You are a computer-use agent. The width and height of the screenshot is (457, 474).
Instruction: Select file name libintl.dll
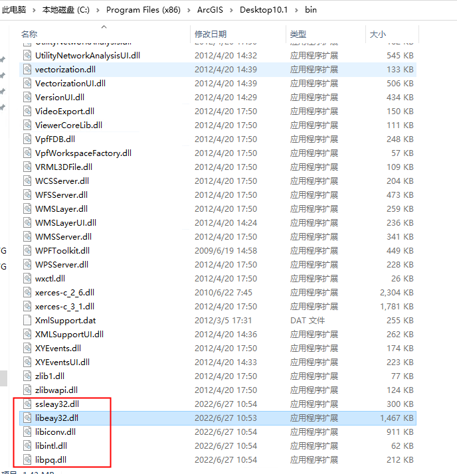51,446
